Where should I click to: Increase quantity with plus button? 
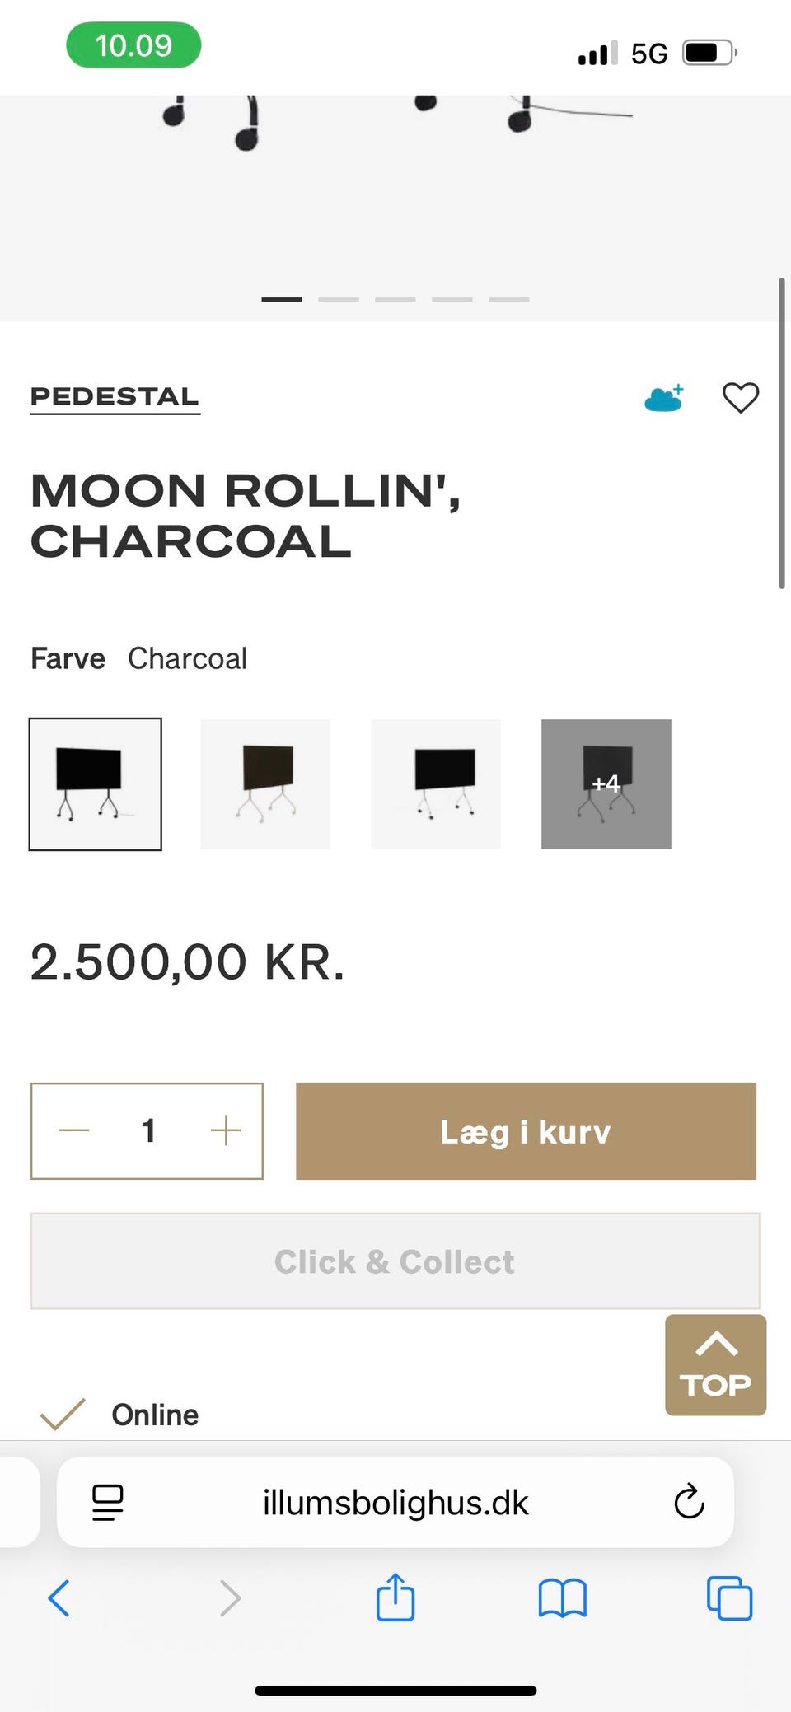pyautogui.click(x=226, y=1130)
